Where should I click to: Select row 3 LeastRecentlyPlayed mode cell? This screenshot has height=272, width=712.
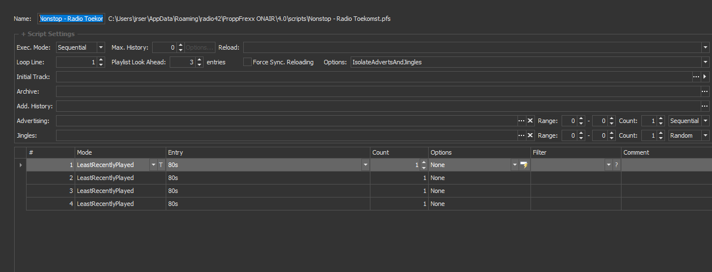(120, 191)
